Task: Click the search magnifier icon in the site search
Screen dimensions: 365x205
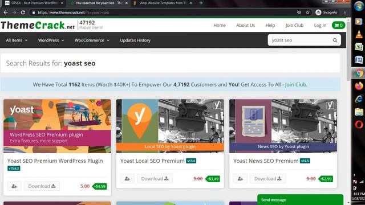Action: click(335, 40)
